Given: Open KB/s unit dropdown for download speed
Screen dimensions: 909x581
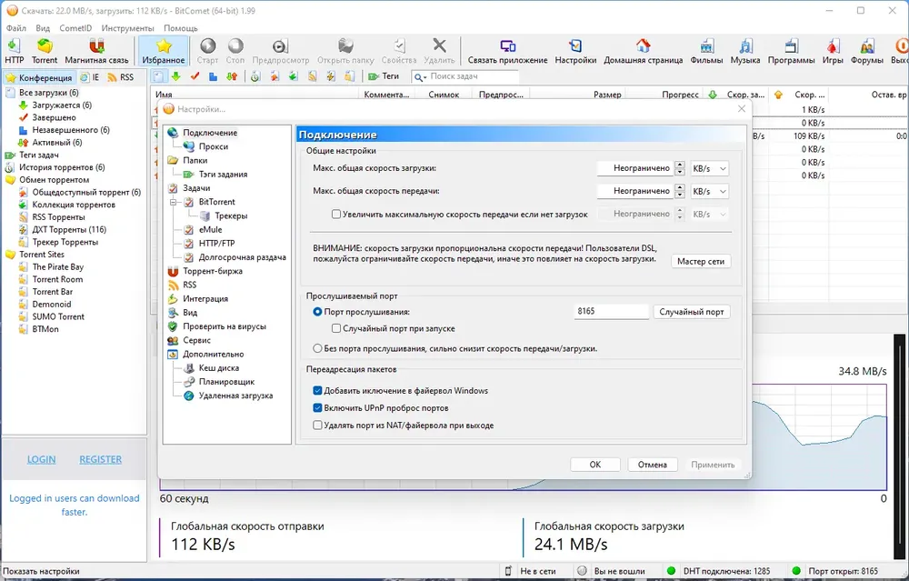Looking at the screenshot, I should click(709, 168).
